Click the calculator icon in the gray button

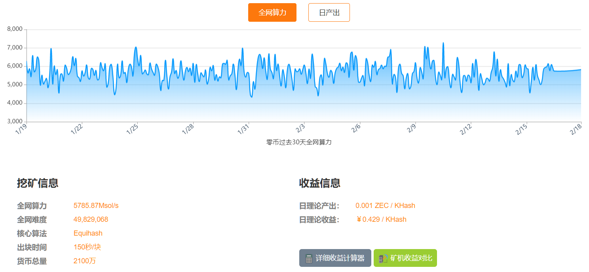[309, 259]
